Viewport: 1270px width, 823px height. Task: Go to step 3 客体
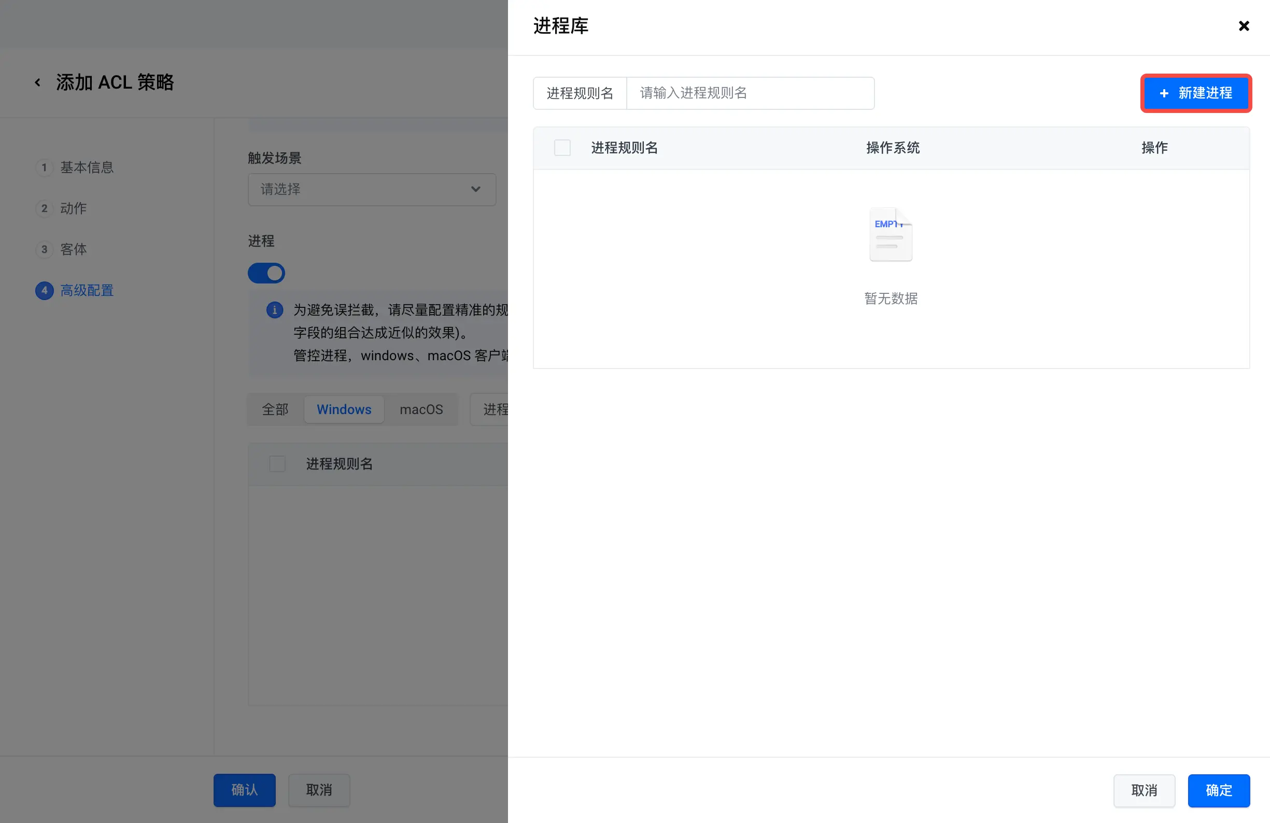(61, 249)
